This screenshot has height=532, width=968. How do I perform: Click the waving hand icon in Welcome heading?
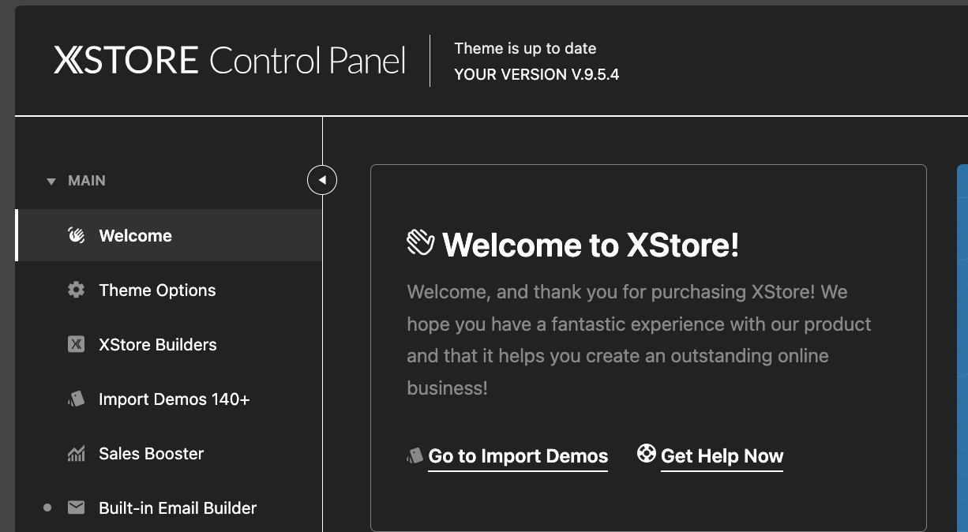[421, 243]
